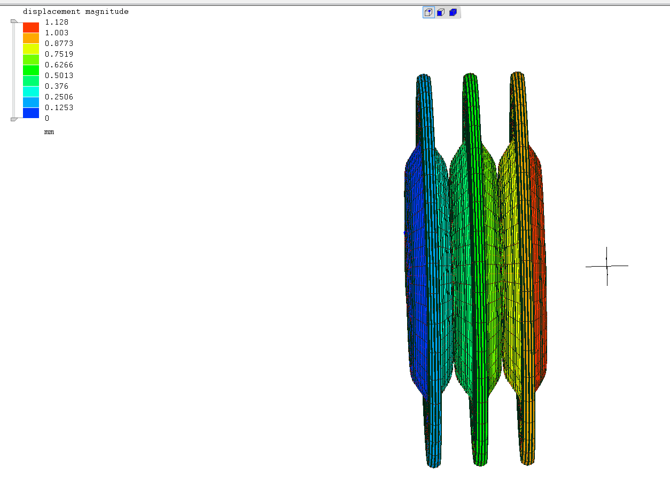Click the mint green swatch beside 0.5013
This screenshot has height=490, width=670.
31,81
